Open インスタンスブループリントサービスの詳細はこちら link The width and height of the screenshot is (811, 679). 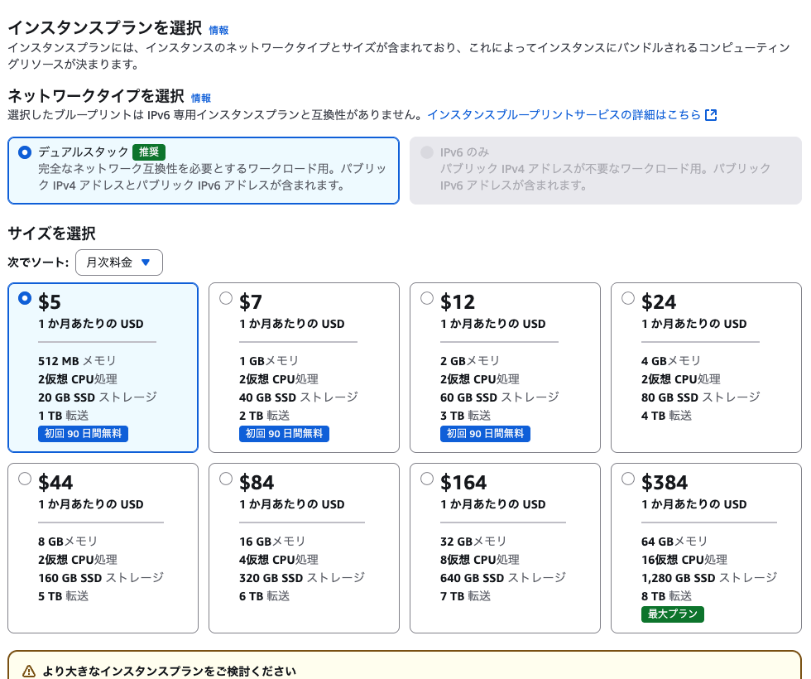pos(564,115)
